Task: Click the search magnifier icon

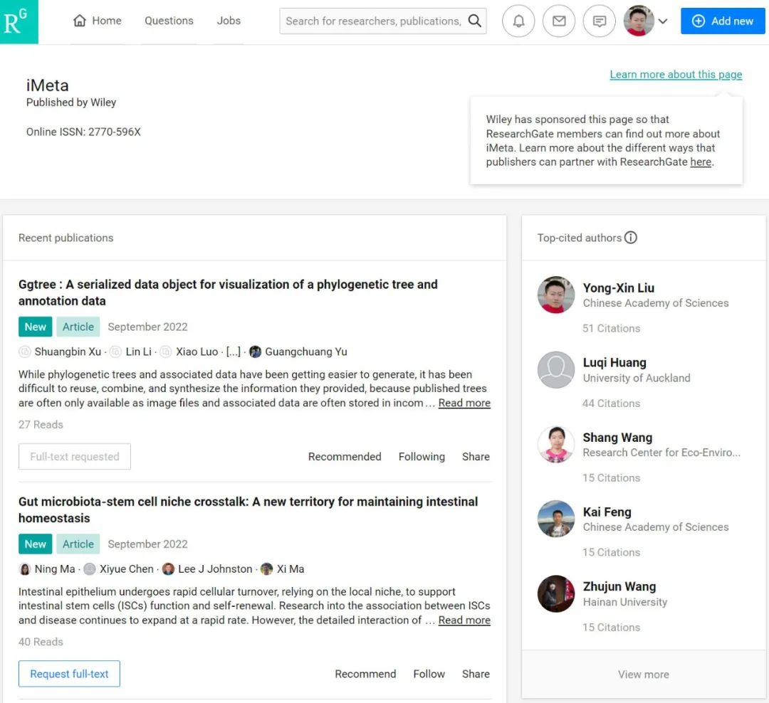Action: 474,21
